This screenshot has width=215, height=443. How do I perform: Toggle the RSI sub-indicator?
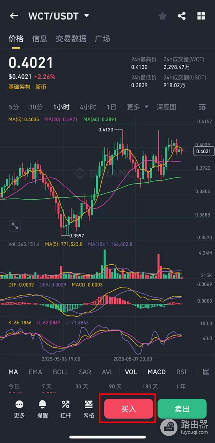181,372
